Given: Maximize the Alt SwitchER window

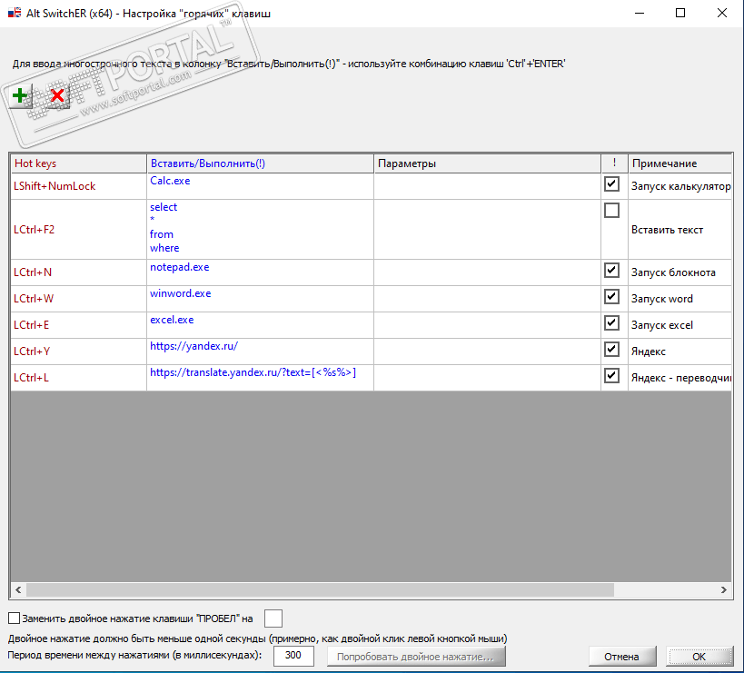Looking at the screenshot, I should pos(680,13).
